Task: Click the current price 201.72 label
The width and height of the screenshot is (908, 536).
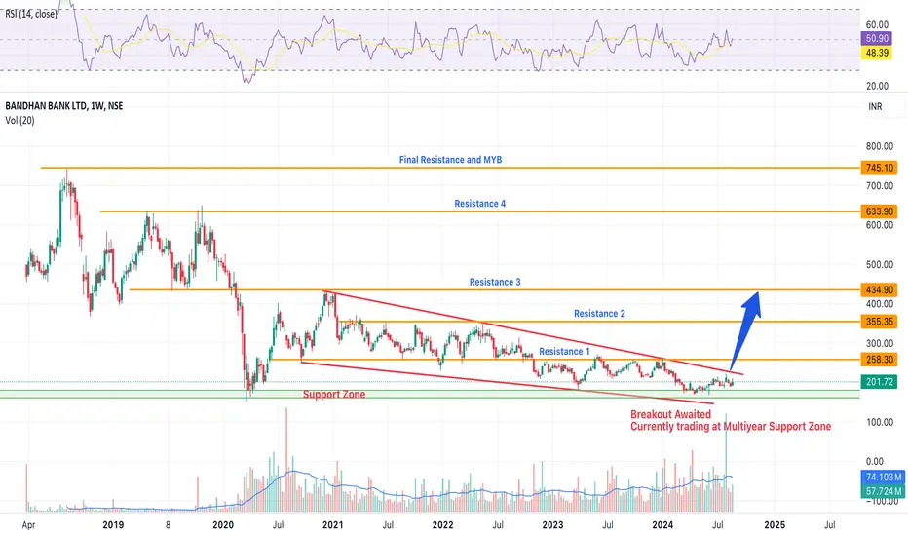Action: coord(879,382)
